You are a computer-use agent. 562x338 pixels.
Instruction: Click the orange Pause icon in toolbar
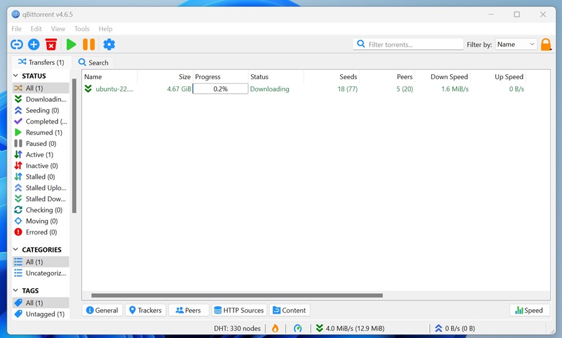click(x=89, y=44)
